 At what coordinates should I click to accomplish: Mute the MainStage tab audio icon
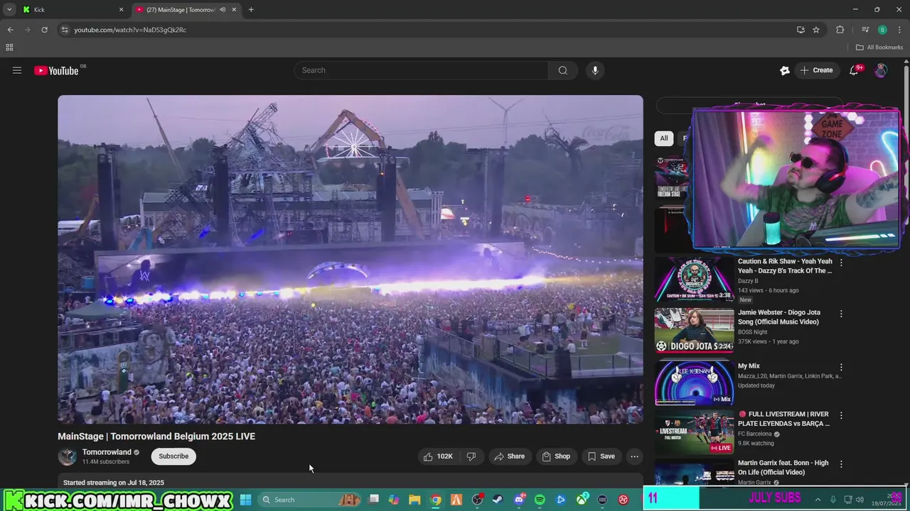pos(223,10)
